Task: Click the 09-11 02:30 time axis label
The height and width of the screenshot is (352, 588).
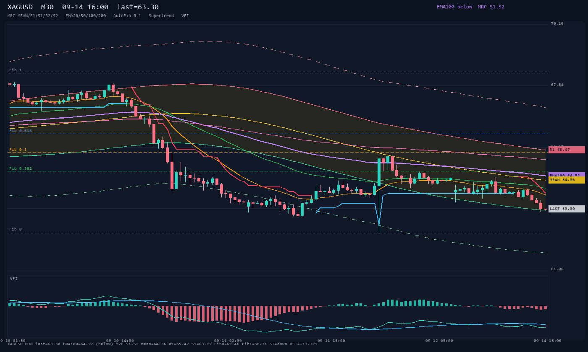Action: (228, 341)
